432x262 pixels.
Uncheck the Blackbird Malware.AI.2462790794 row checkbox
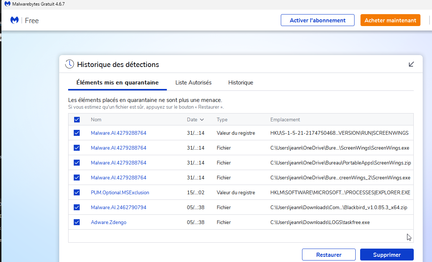(x=77, y=207)
